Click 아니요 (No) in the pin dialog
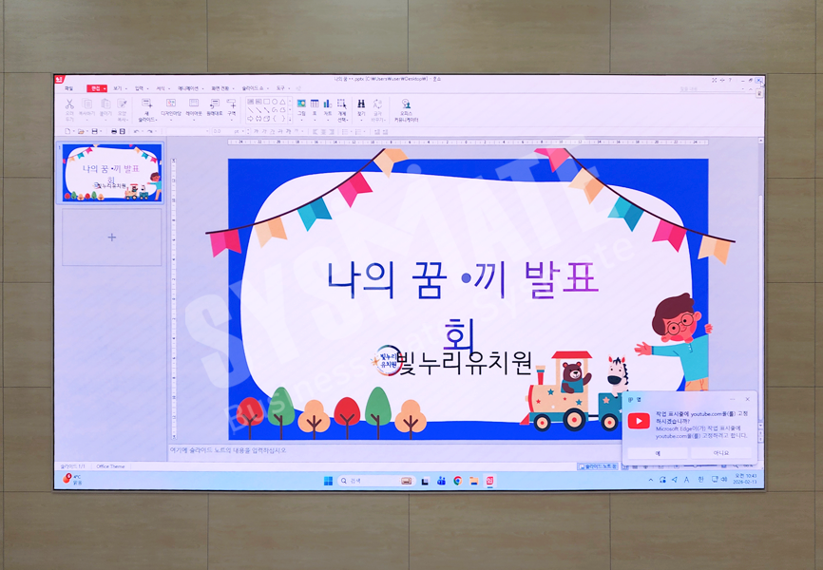This screenshot has width=823, height=570. [722, 453]
